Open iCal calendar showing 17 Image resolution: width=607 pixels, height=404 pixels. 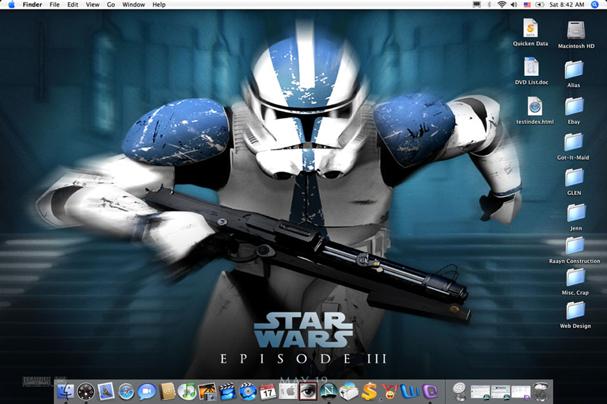[268, 392]
